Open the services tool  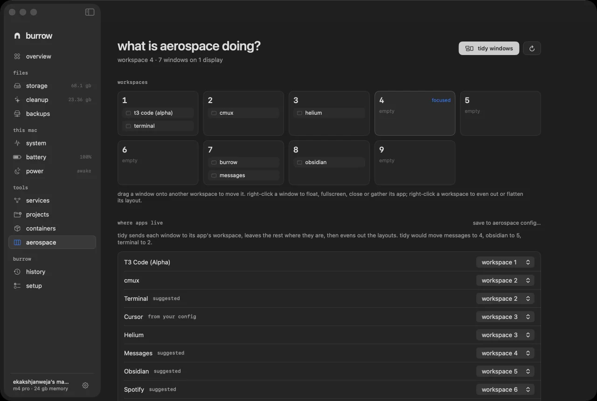52,200
